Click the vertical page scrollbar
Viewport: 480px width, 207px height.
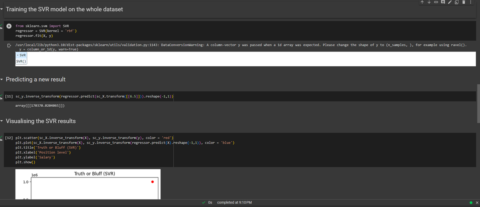click(x=478, y=104)
